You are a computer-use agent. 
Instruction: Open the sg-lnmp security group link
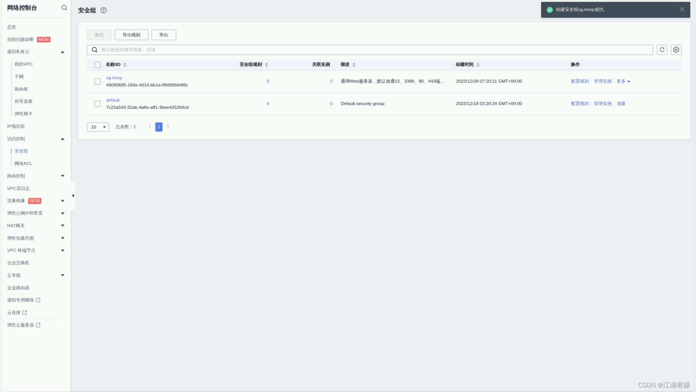tap(114, 78)
